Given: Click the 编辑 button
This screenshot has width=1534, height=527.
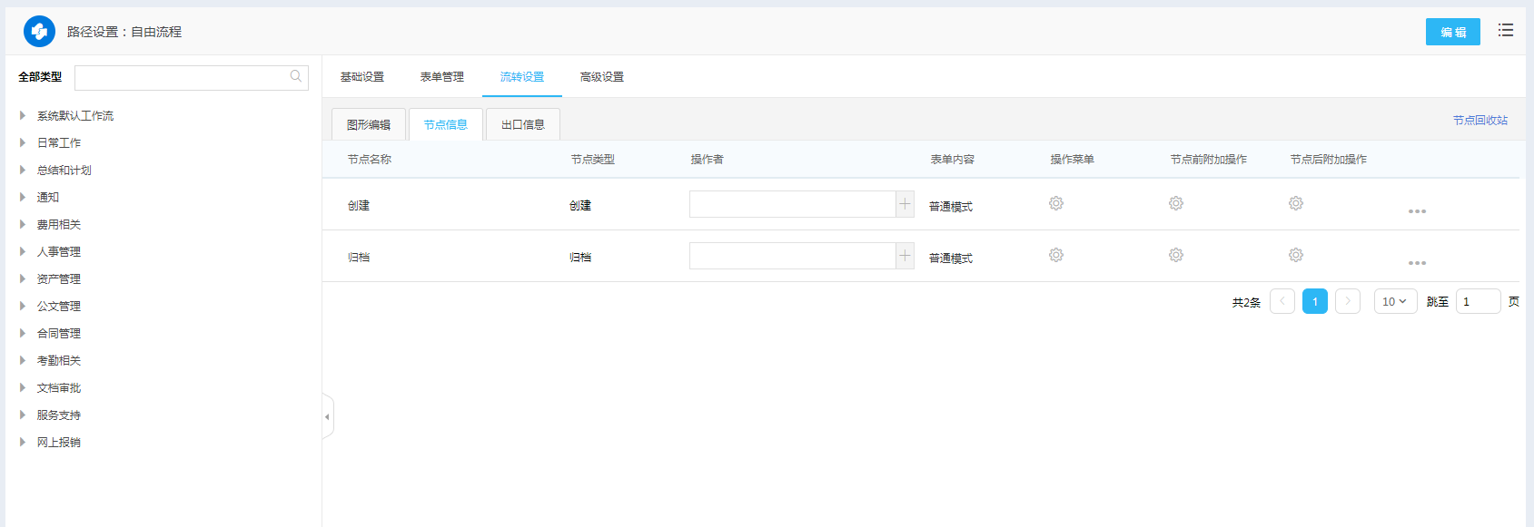Looking at the screenshot, I should pyautogui.click(x=1452, y=32).
